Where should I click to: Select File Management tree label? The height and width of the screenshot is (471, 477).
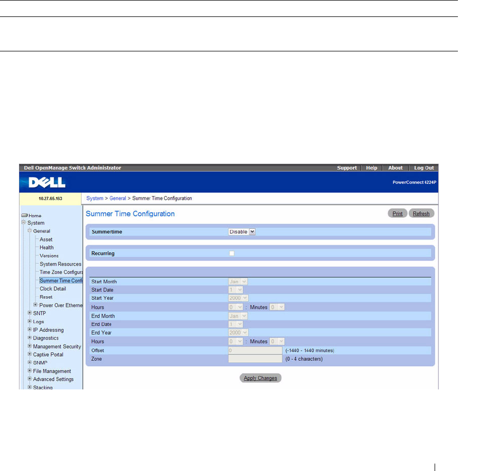coord(52,371)
